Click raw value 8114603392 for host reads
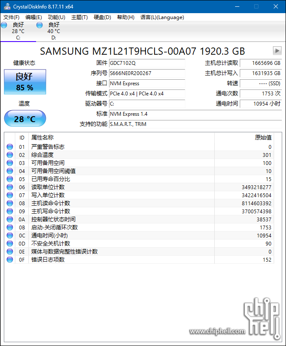This screenshot has width=286, height=346. coord(256,203)
